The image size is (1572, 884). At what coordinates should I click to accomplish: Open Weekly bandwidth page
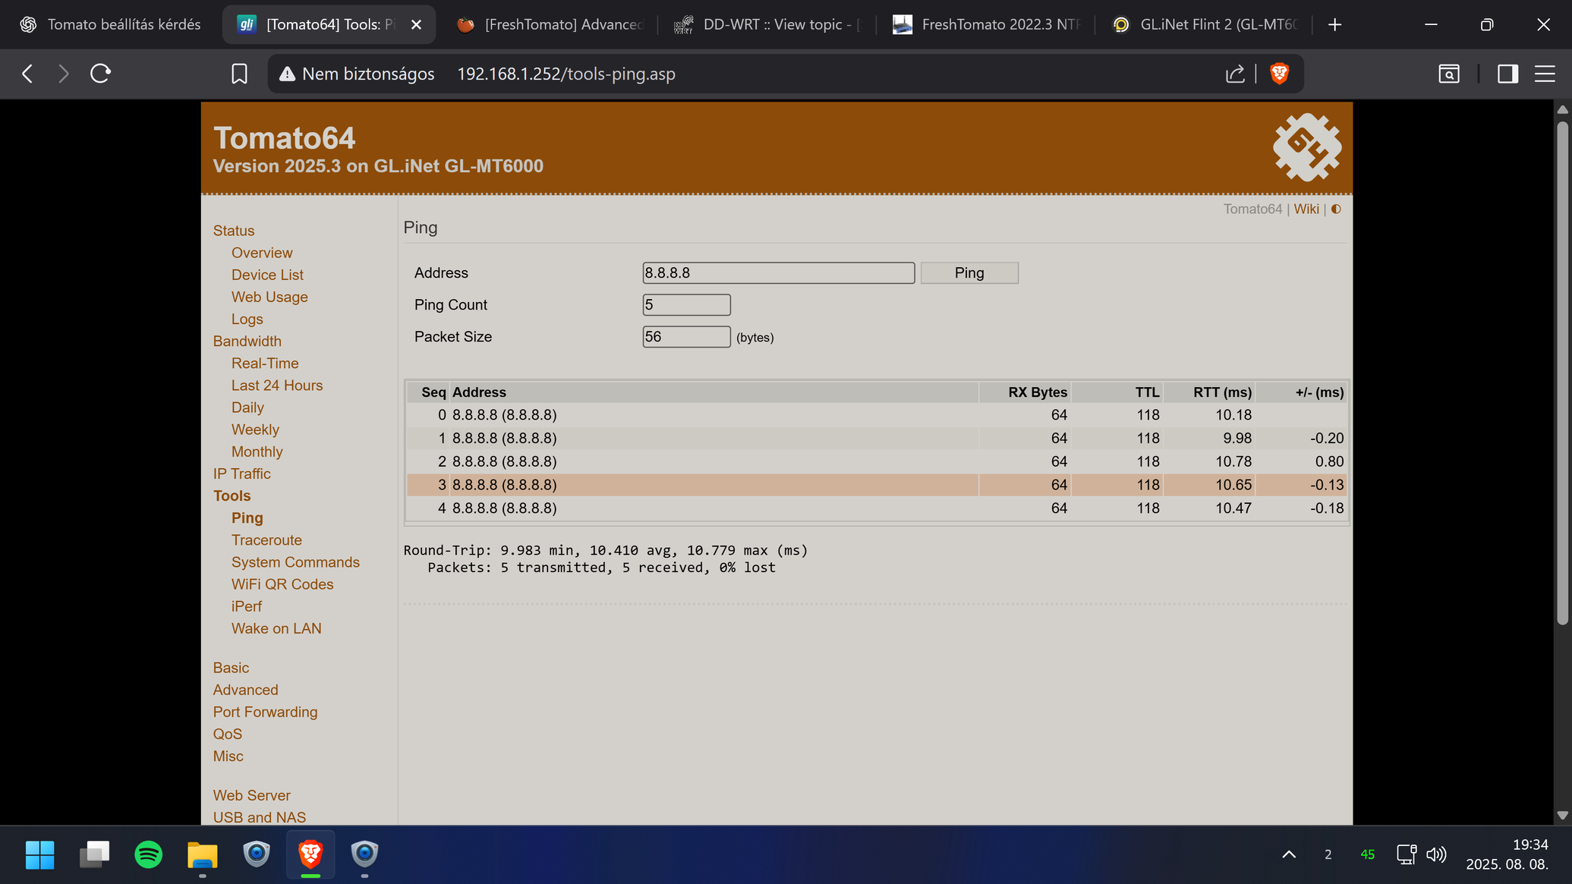(255, 429)
